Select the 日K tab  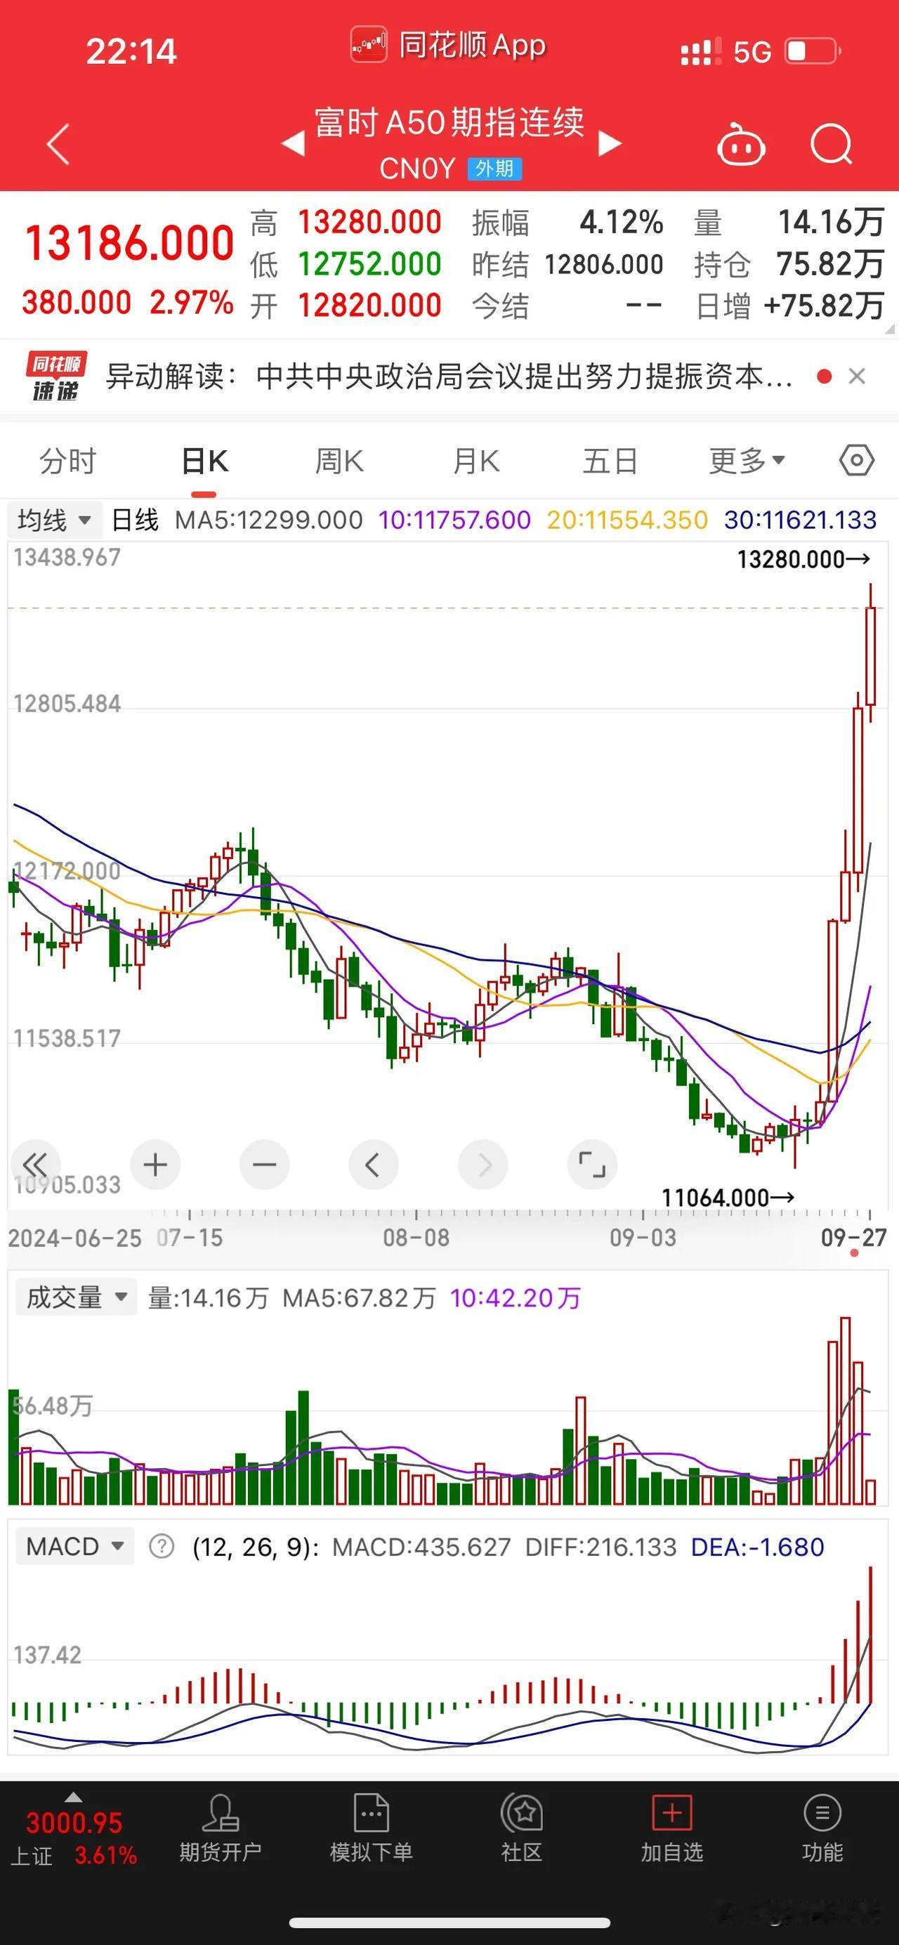204,461
